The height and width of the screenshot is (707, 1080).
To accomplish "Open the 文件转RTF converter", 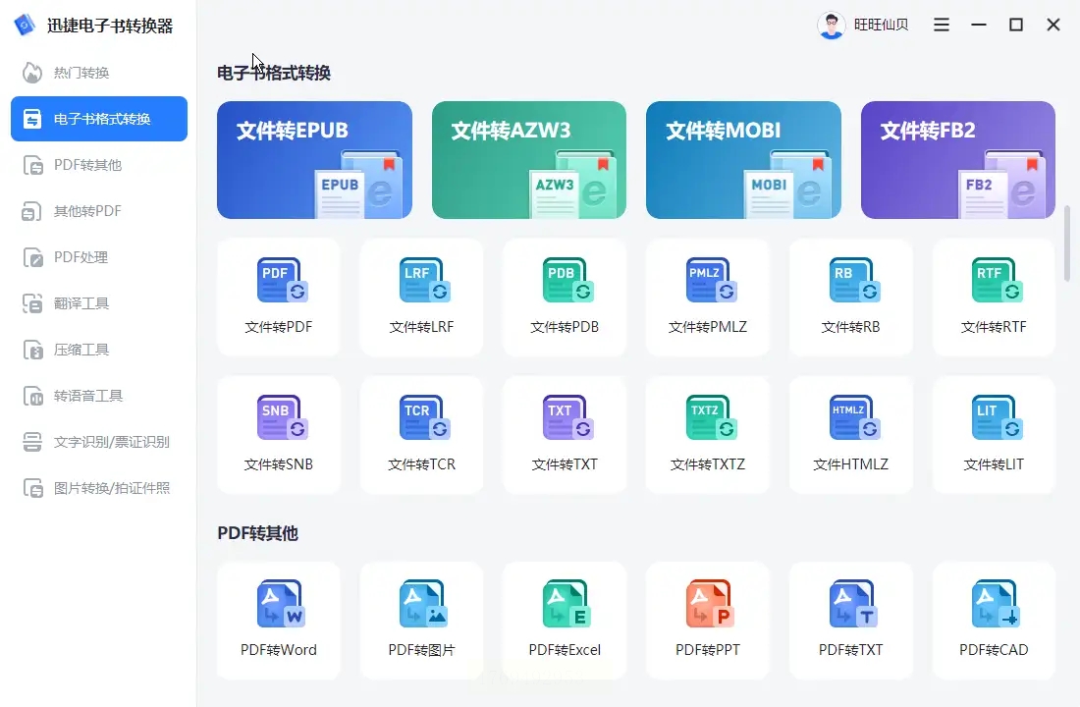I will 994,298.
